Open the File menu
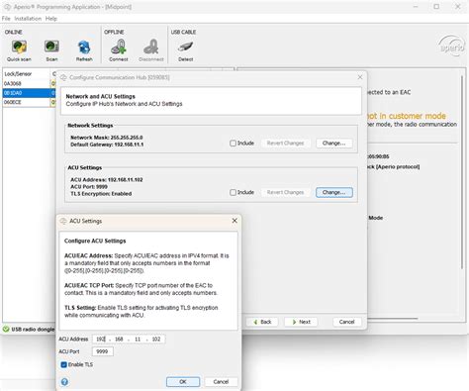The width and height of the screenshot is (469, 391). [6, 19]
